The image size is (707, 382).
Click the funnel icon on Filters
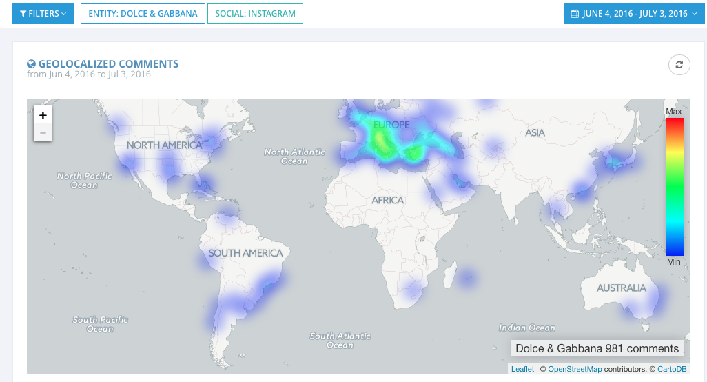[x=23, y=14]
